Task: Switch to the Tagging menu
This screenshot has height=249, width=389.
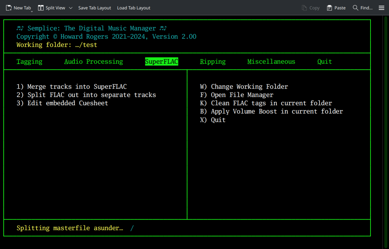Action: pyautogui.click(x=29, y=62)
